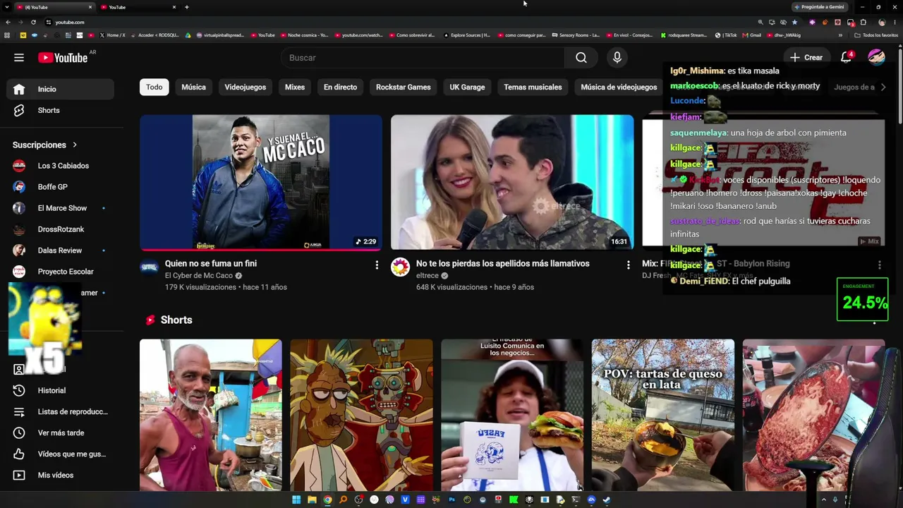Open Steam from the taskbar

(x=607, y=500)
